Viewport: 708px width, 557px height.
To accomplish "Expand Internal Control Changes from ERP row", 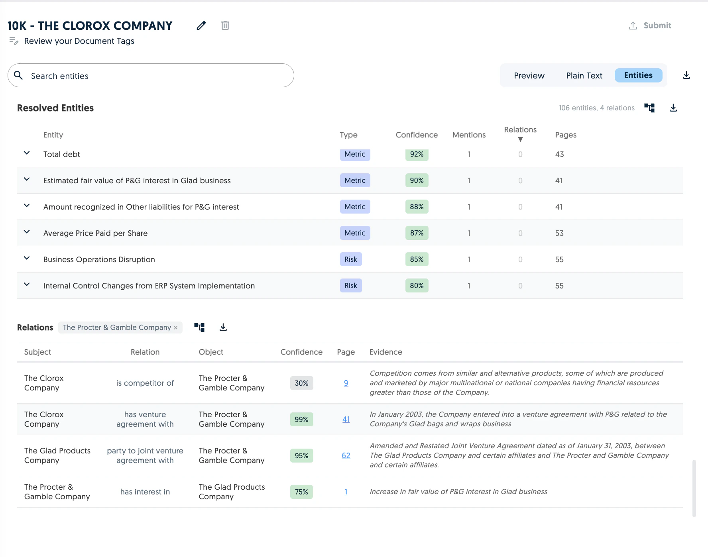I will coord(27,284).
